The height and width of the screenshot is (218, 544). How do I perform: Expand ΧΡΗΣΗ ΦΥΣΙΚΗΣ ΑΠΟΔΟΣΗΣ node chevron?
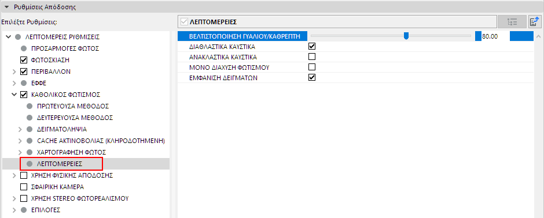coord(14,175)
